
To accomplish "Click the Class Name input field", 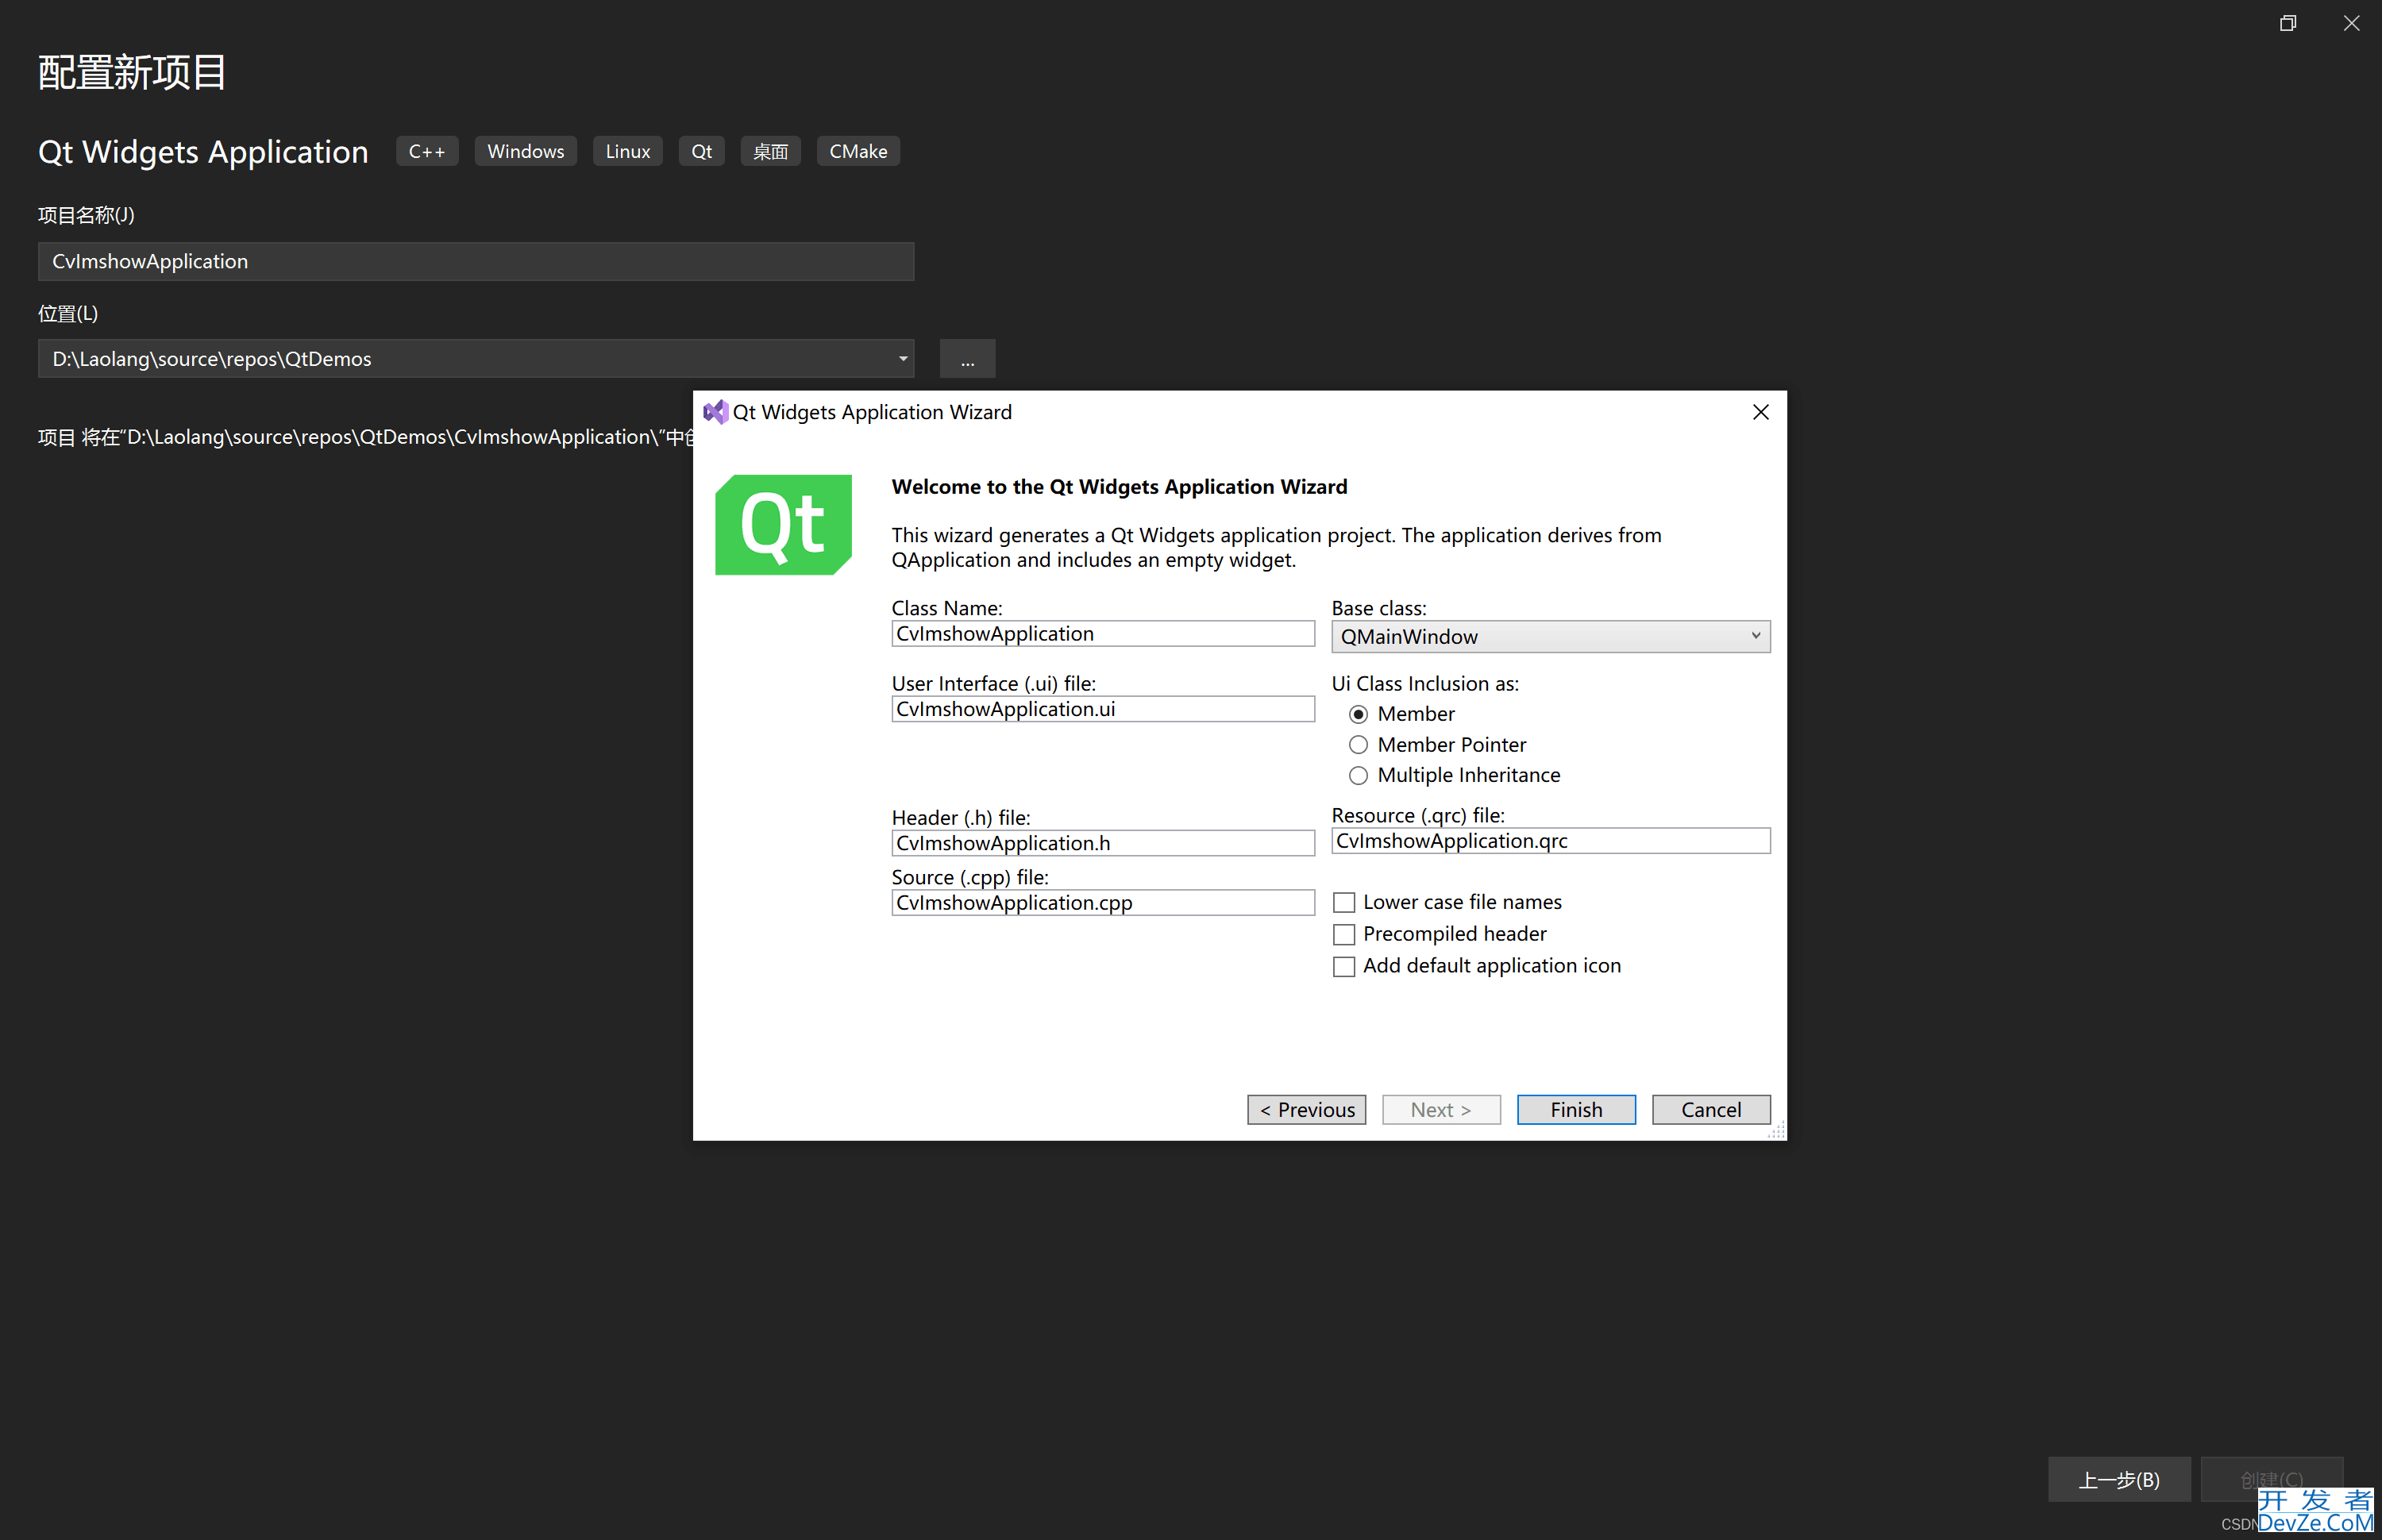I will 1100,632.
